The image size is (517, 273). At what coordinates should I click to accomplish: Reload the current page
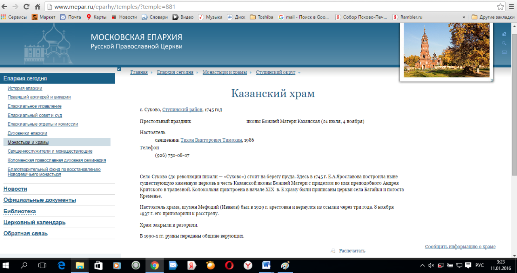pyautogui.click(x=26, y=7)
